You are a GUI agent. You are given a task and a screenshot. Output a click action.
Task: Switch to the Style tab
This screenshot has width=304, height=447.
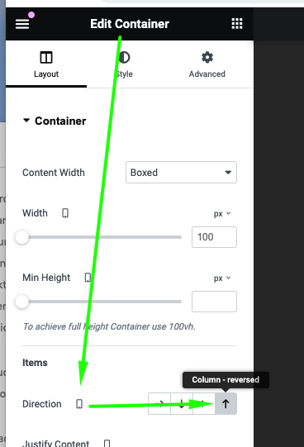coord(124,64)
